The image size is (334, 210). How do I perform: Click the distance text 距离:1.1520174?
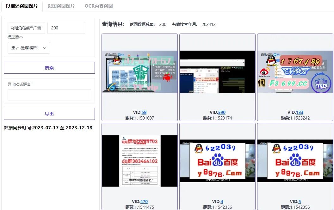click(217, 118)
